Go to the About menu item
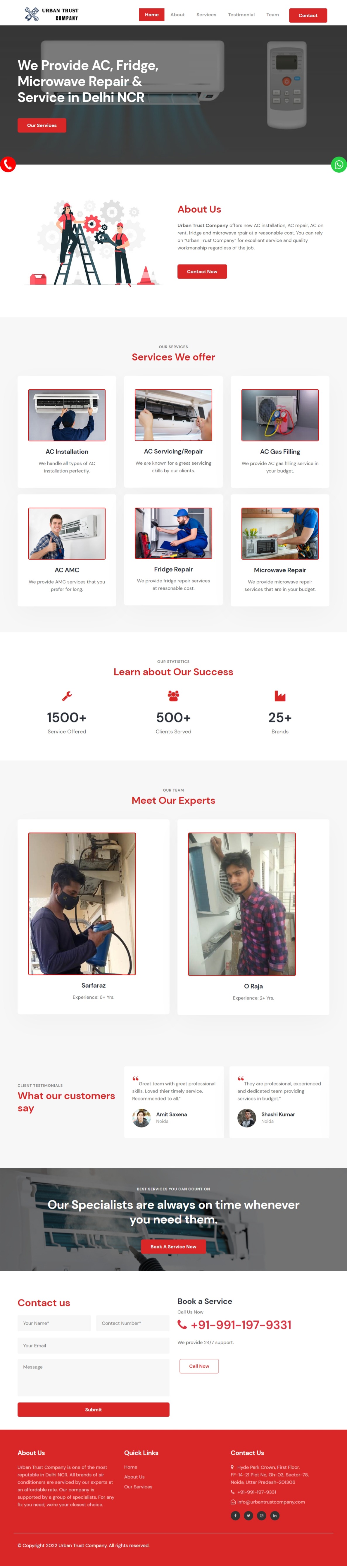 tap(177, 15)
